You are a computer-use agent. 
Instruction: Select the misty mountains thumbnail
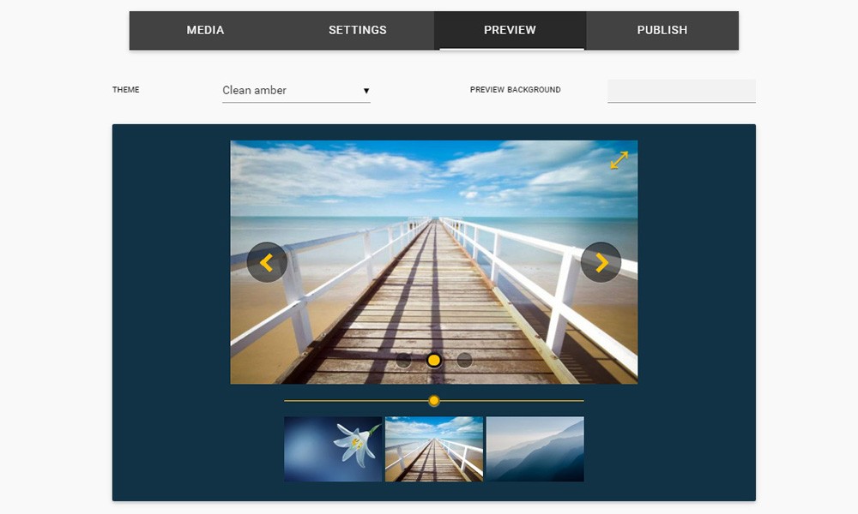[x=535, y=449]
